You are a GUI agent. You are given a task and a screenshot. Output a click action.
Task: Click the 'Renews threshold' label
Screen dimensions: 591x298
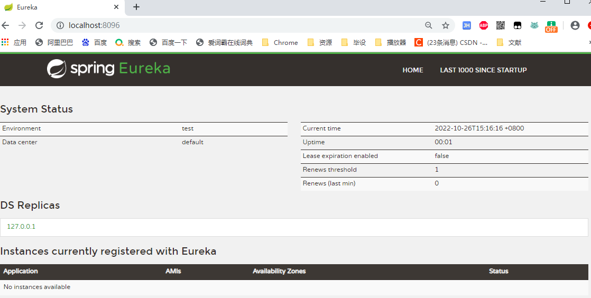pyautogui.click(x=329, y=170)
